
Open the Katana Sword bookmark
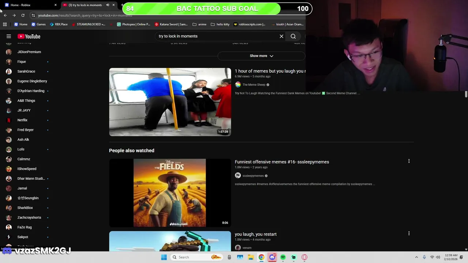tap(171, 24)
